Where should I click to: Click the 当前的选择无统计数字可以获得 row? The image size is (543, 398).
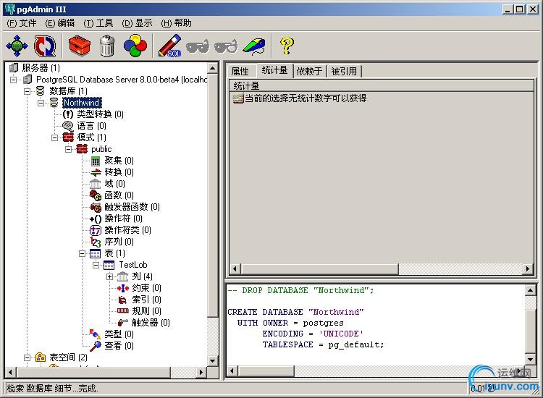coord(300,98)
